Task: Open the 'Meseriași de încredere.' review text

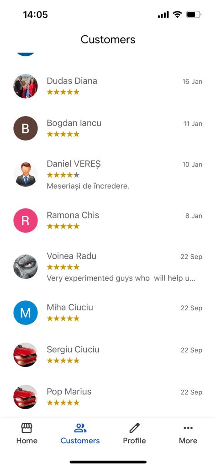Action: [88, 186]
